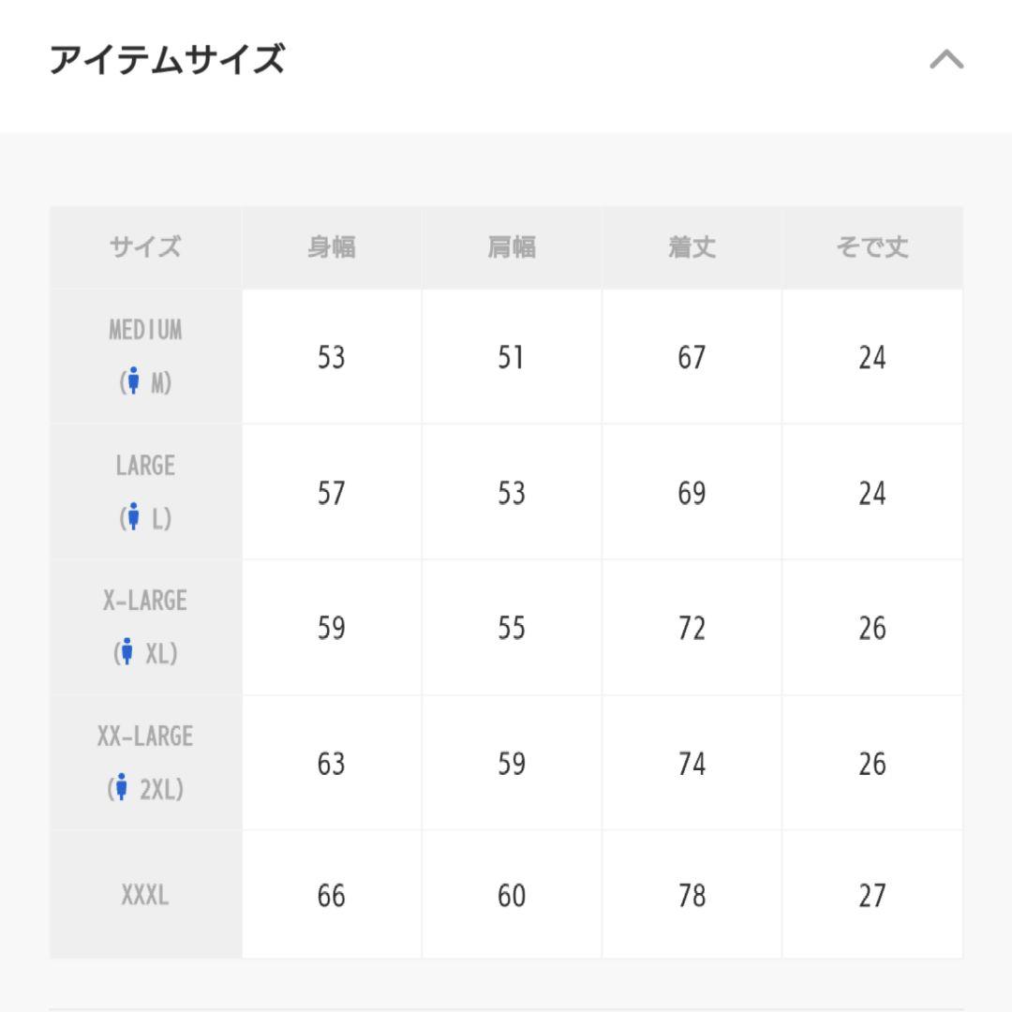
Task: Select the アイテムサイズ section title
Action: 167,59
